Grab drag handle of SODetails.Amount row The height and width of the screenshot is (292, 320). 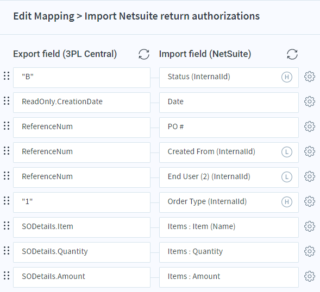(7, 276)
